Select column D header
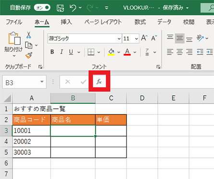The image size is (214, 179). 142,98
